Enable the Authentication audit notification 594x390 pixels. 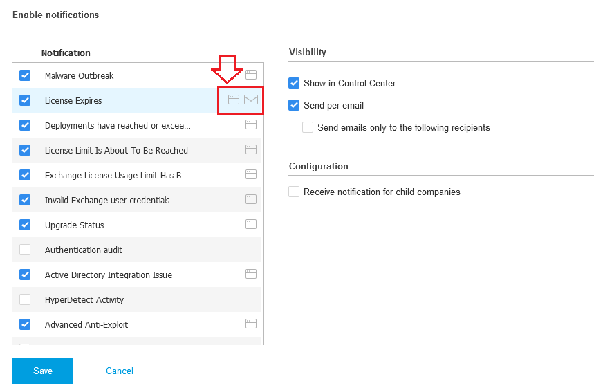(25, 250)
